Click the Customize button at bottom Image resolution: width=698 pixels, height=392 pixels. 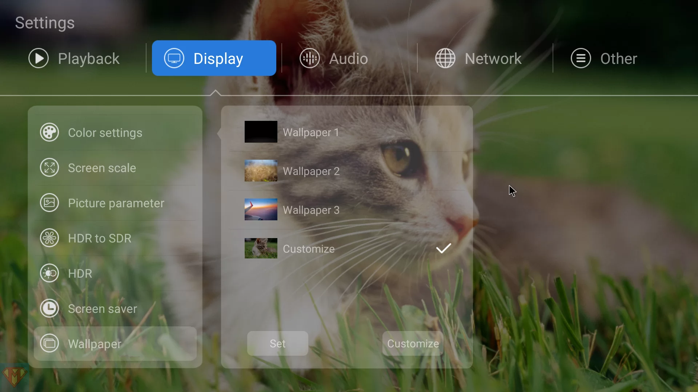click(x=413, y=343)
